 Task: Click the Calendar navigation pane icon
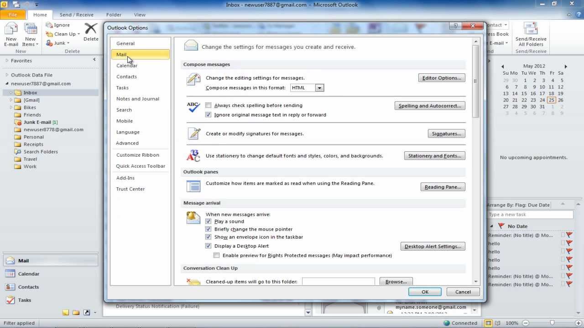[x=10, y=274]
